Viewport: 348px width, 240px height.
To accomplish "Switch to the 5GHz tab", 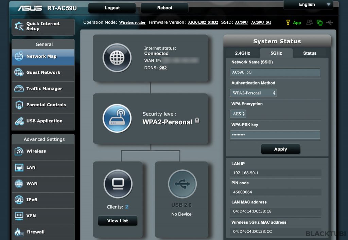I will point(276,53).
